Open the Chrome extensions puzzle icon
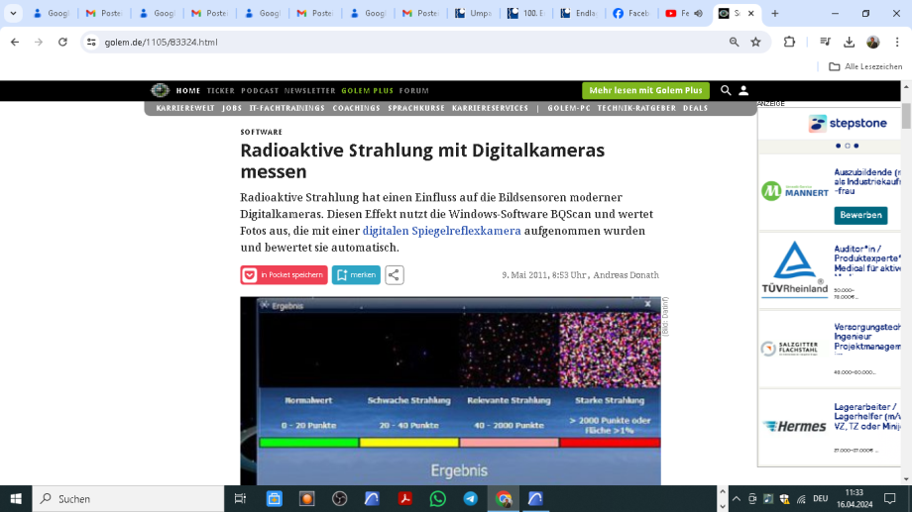 789,43
